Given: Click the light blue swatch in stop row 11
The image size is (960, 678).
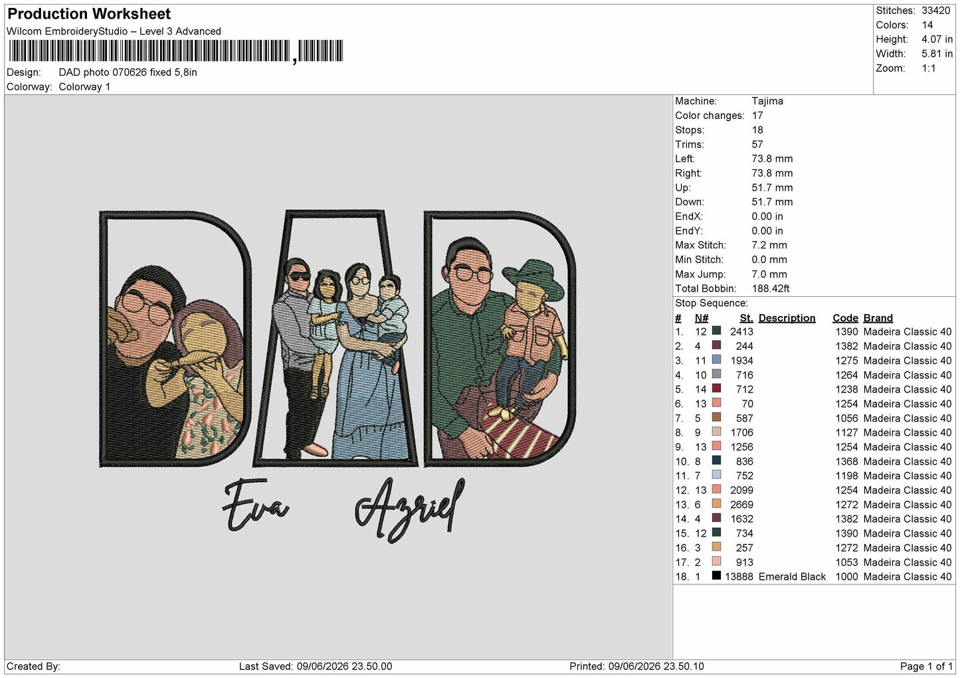Looking at the screenshot, I should point(716,475).
